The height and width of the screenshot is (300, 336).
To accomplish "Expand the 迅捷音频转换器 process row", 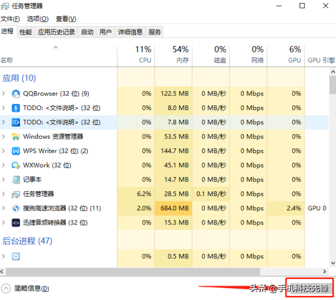I will tap(4, 222).
